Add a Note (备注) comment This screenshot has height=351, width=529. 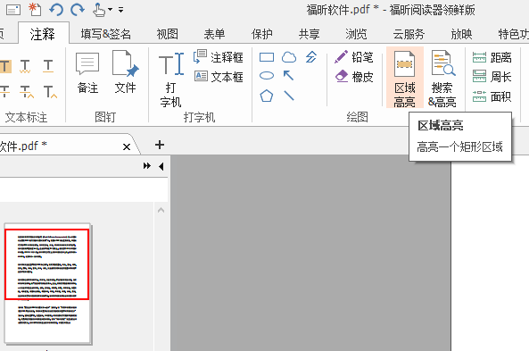[87, 72]
